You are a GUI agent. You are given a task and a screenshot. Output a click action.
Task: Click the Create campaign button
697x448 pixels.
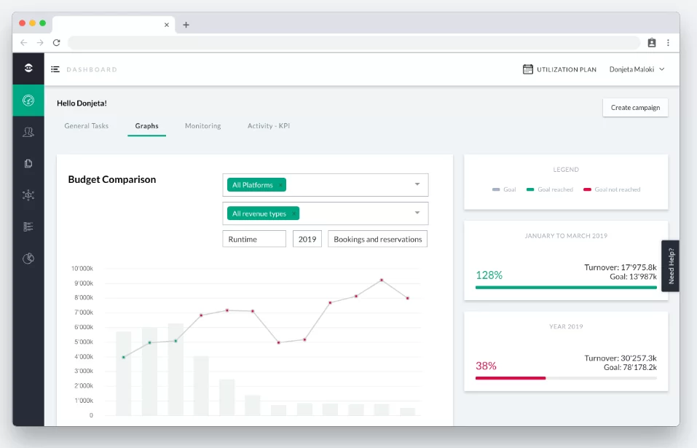click(635, 108)
